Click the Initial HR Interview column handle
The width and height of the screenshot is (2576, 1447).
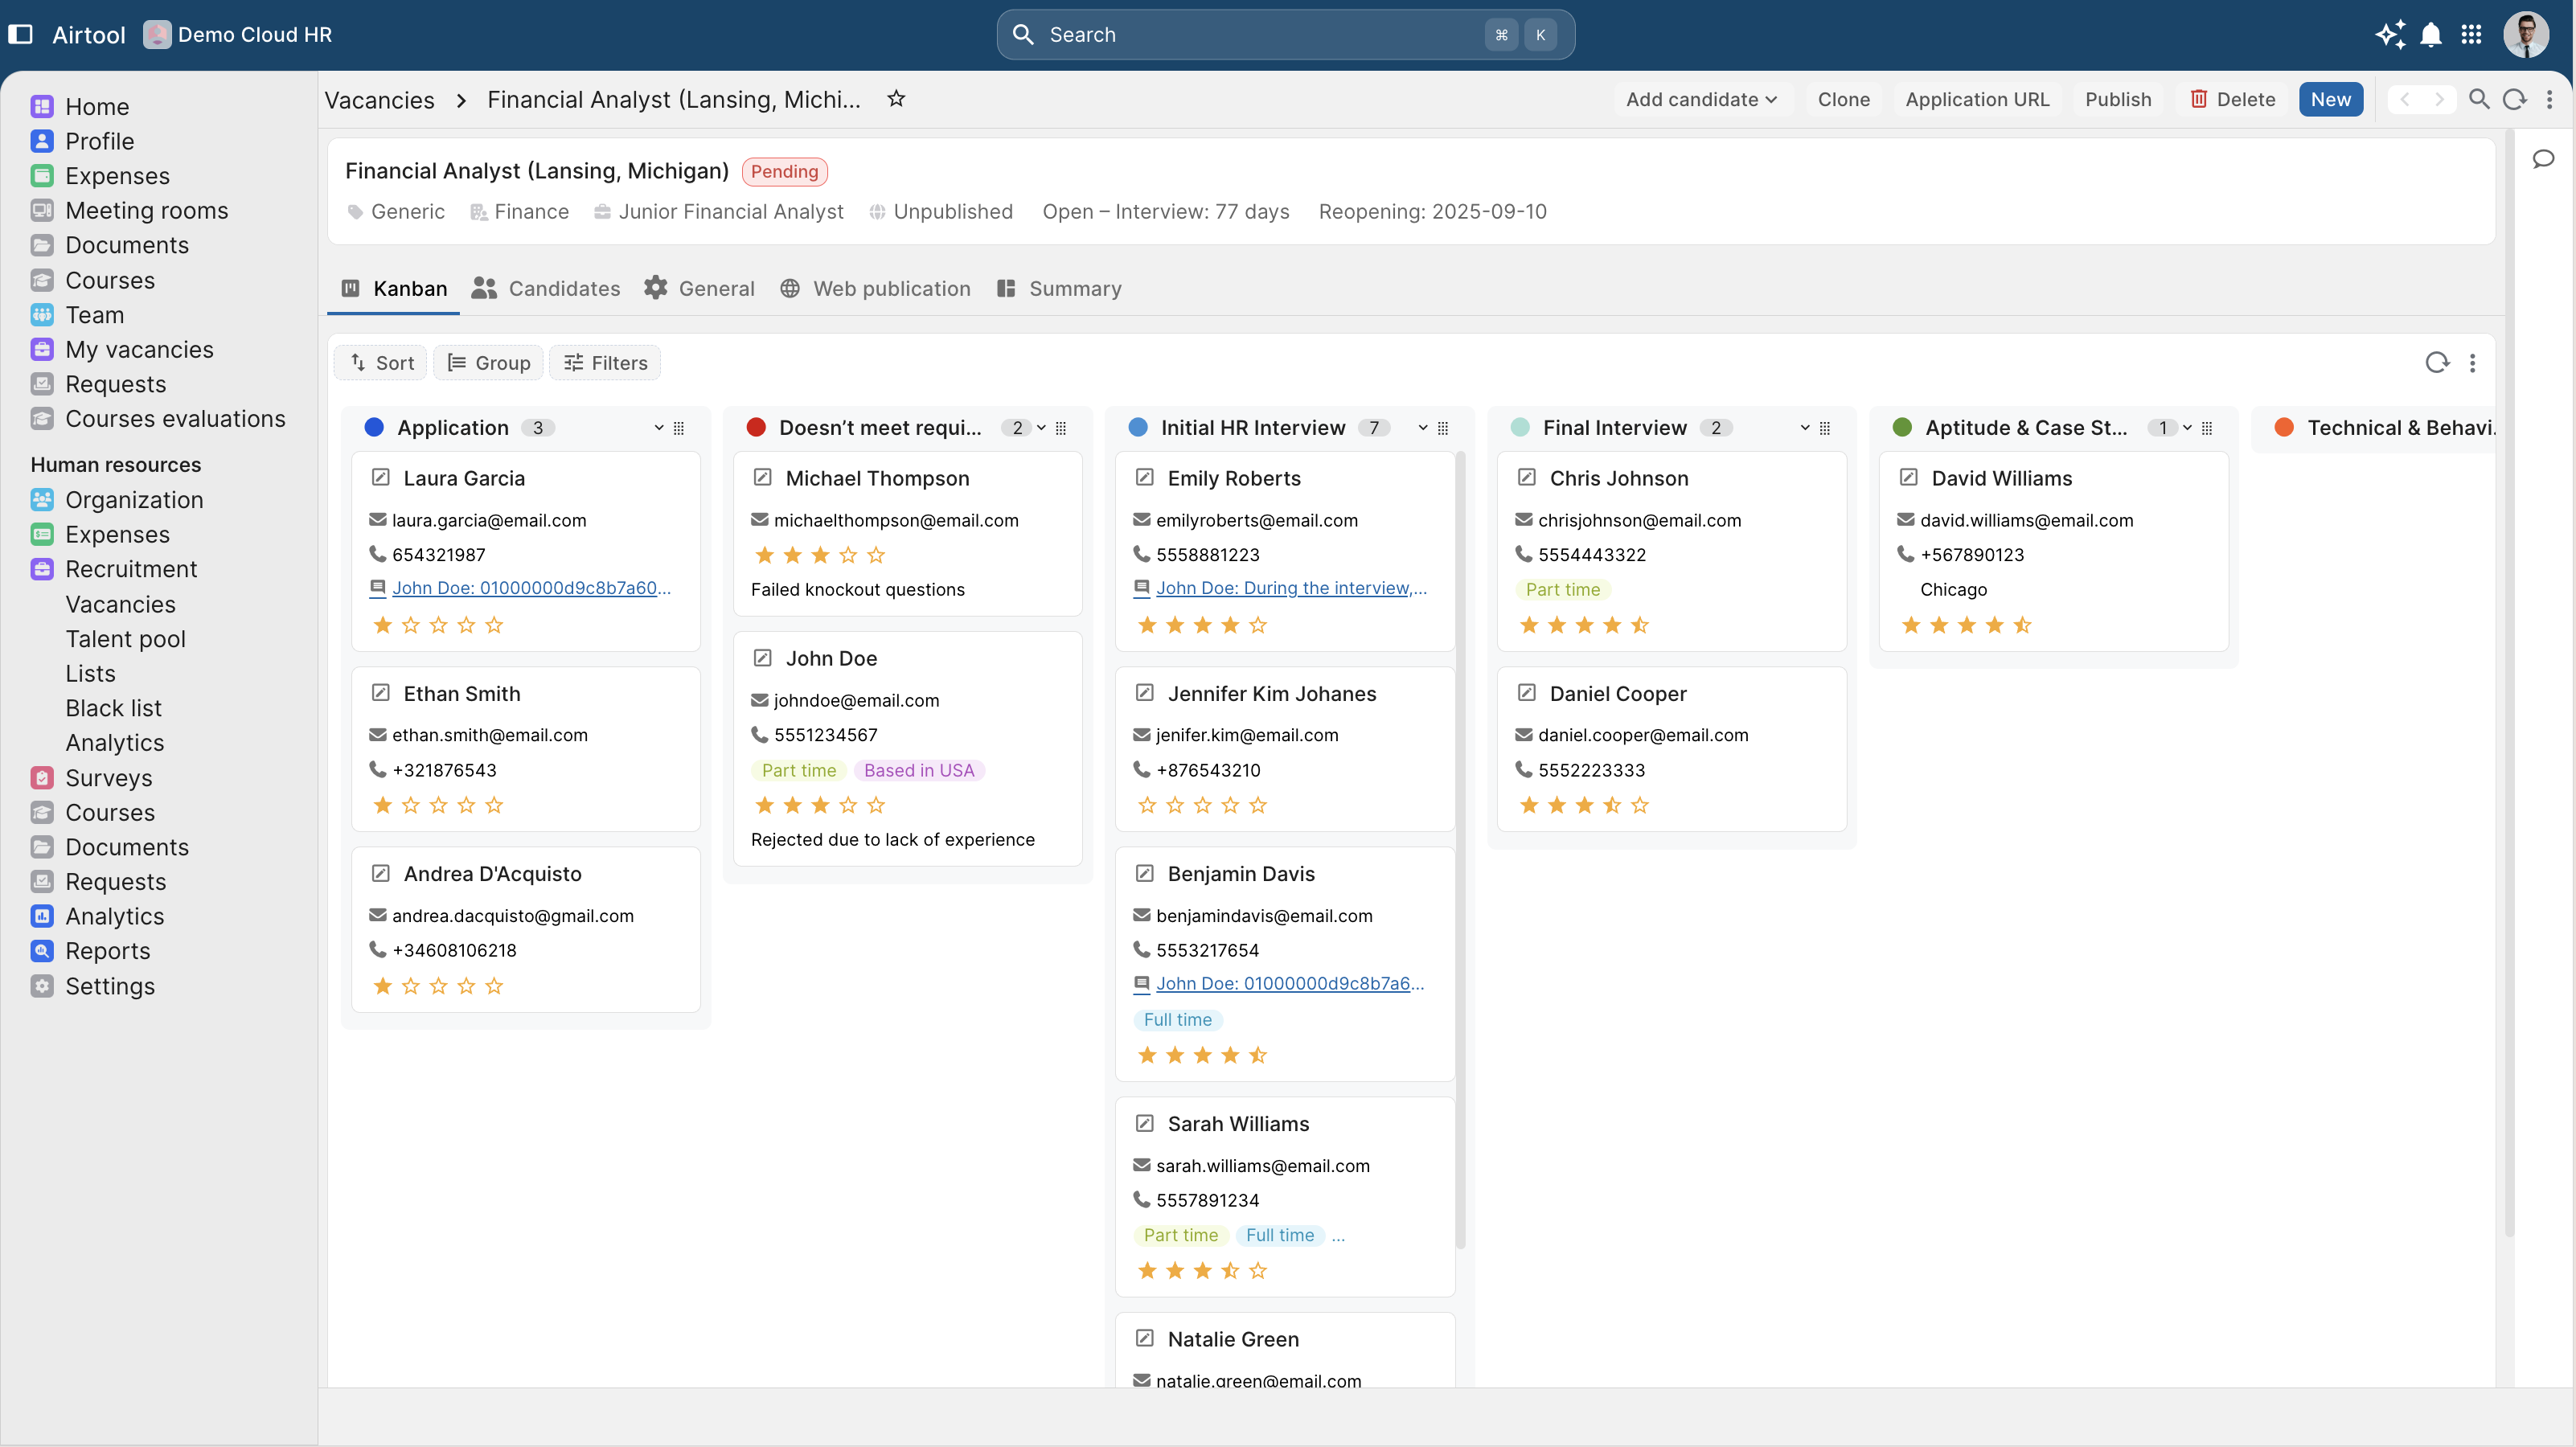pos(1443,428)
